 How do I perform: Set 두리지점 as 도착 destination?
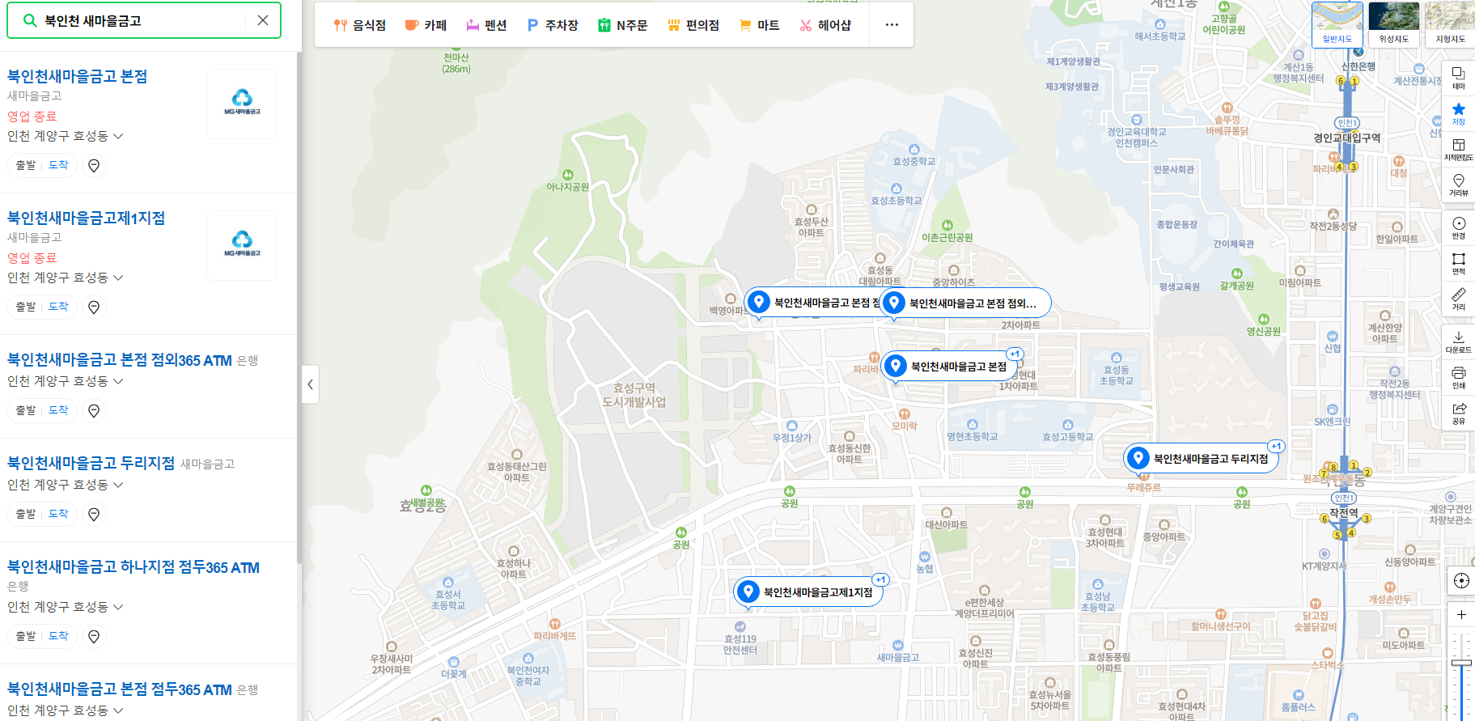(x=58, y=514)
